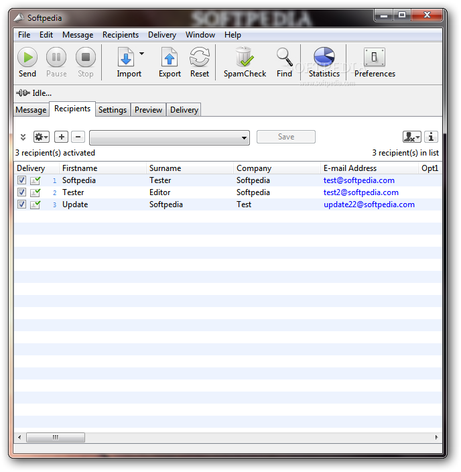Viewport: 461px width, 472px height.
Task: Sort by Company column header
Action: pyautogui.click(x=277, y=168)
